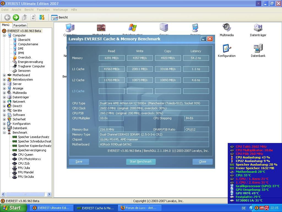Expand the Multimedia tree node
The image size is (282, 212).
[x=4, y=93]
